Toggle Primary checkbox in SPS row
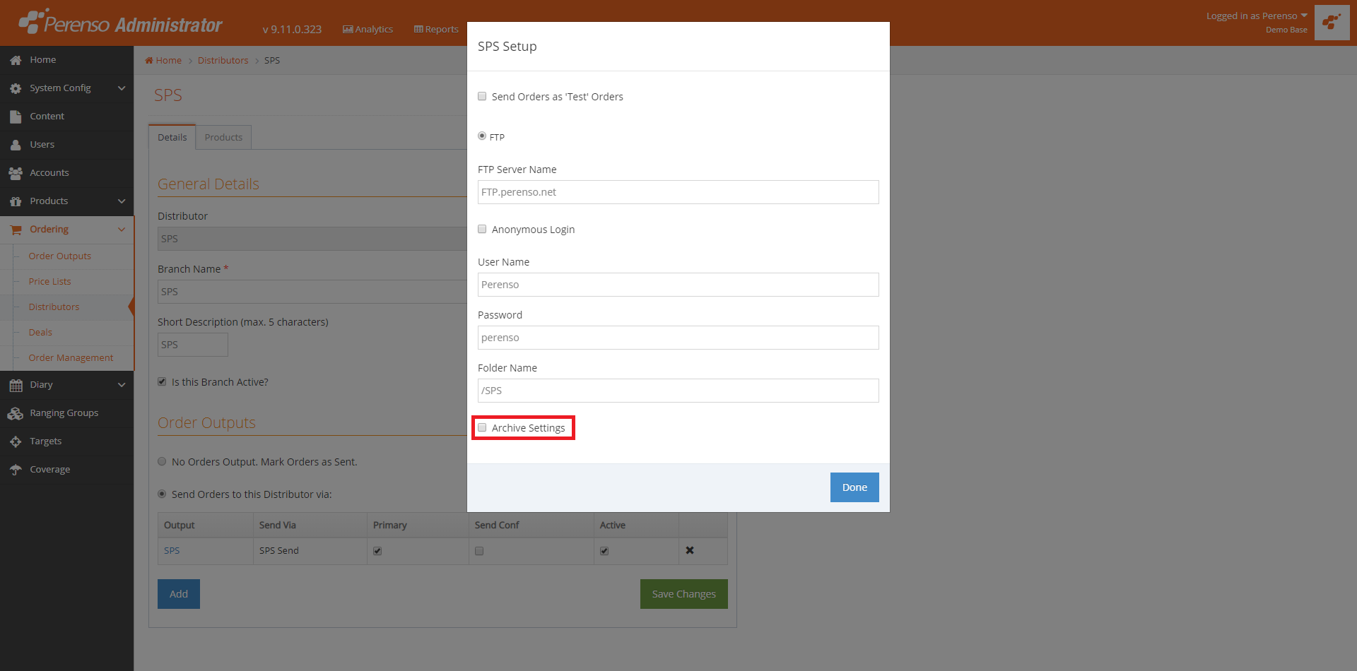Image resolution: width=1357 pixels, height=671 pixels. tap(377, 551)
